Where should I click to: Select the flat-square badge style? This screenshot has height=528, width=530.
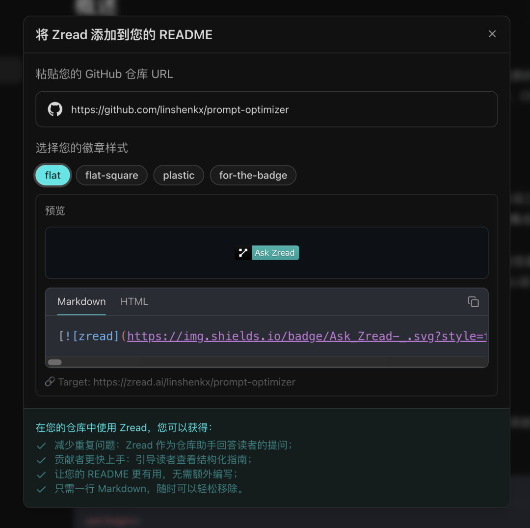coord(111,175)
